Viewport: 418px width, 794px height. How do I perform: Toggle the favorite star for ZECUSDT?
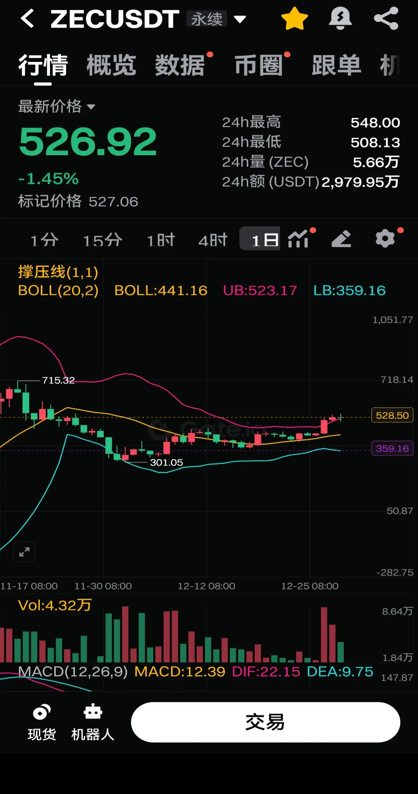pyautogui.click(x=295, y=19)
